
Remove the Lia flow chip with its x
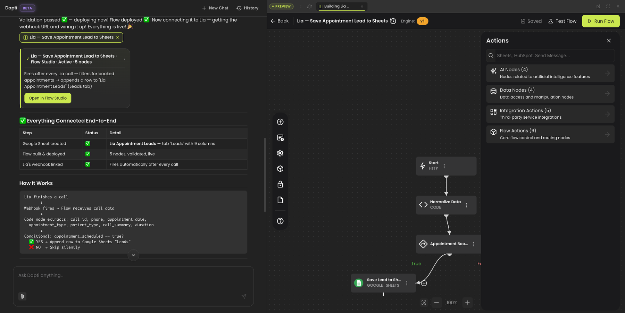(117, 37)
